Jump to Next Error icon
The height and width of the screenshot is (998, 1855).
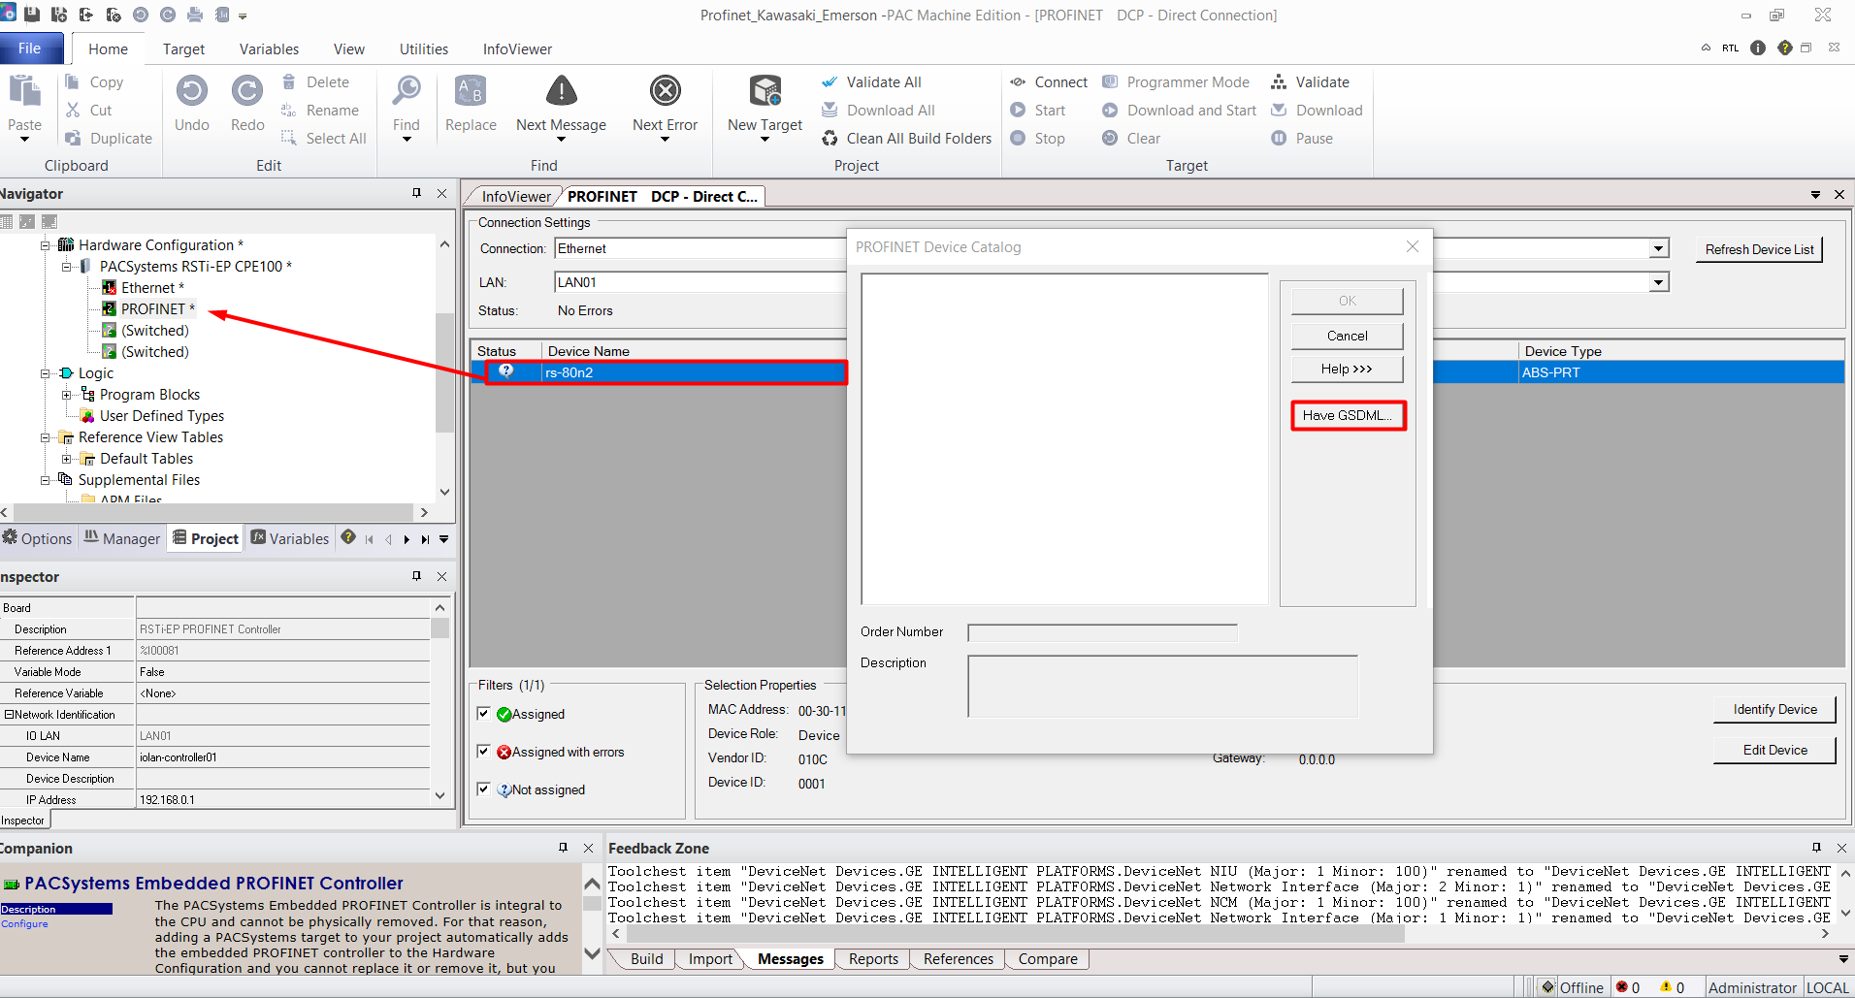coord(665,91)
